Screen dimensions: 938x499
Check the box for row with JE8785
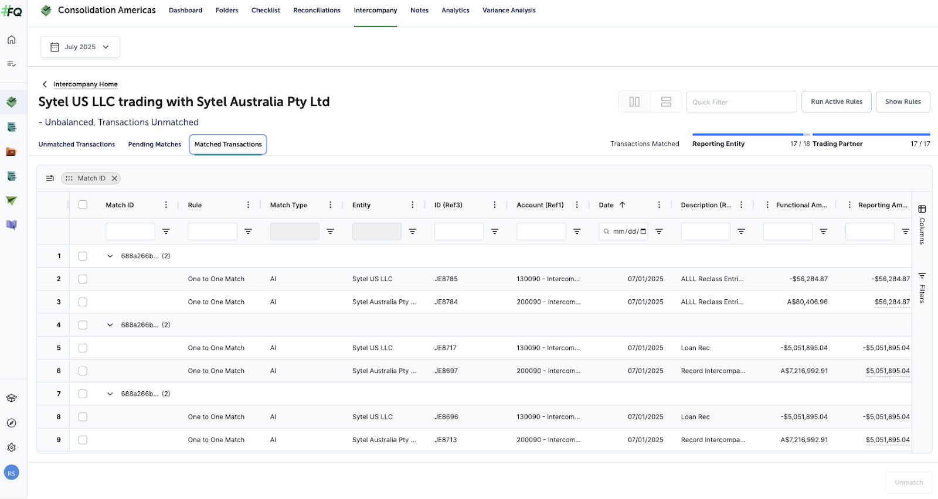pos(83,279)
